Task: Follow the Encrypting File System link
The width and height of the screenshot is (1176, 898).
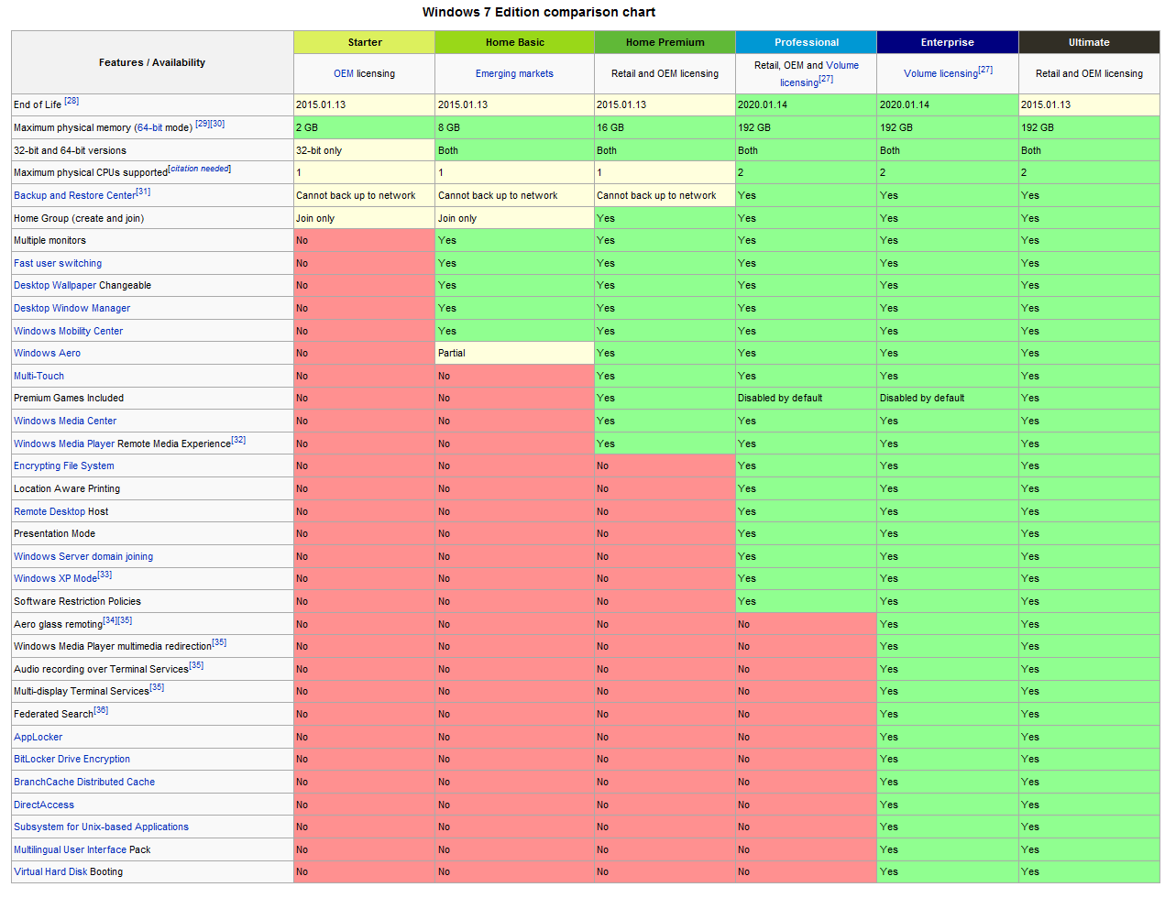Action: [64, 465]
